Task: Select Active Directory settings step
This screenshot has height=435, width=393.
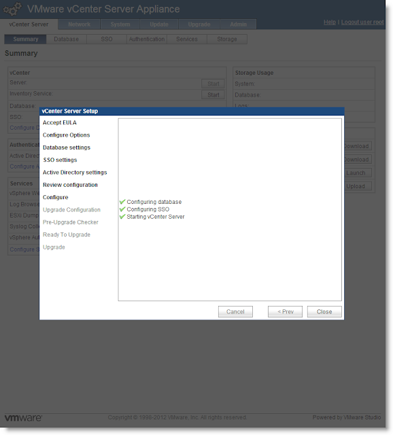Action: 75,173
